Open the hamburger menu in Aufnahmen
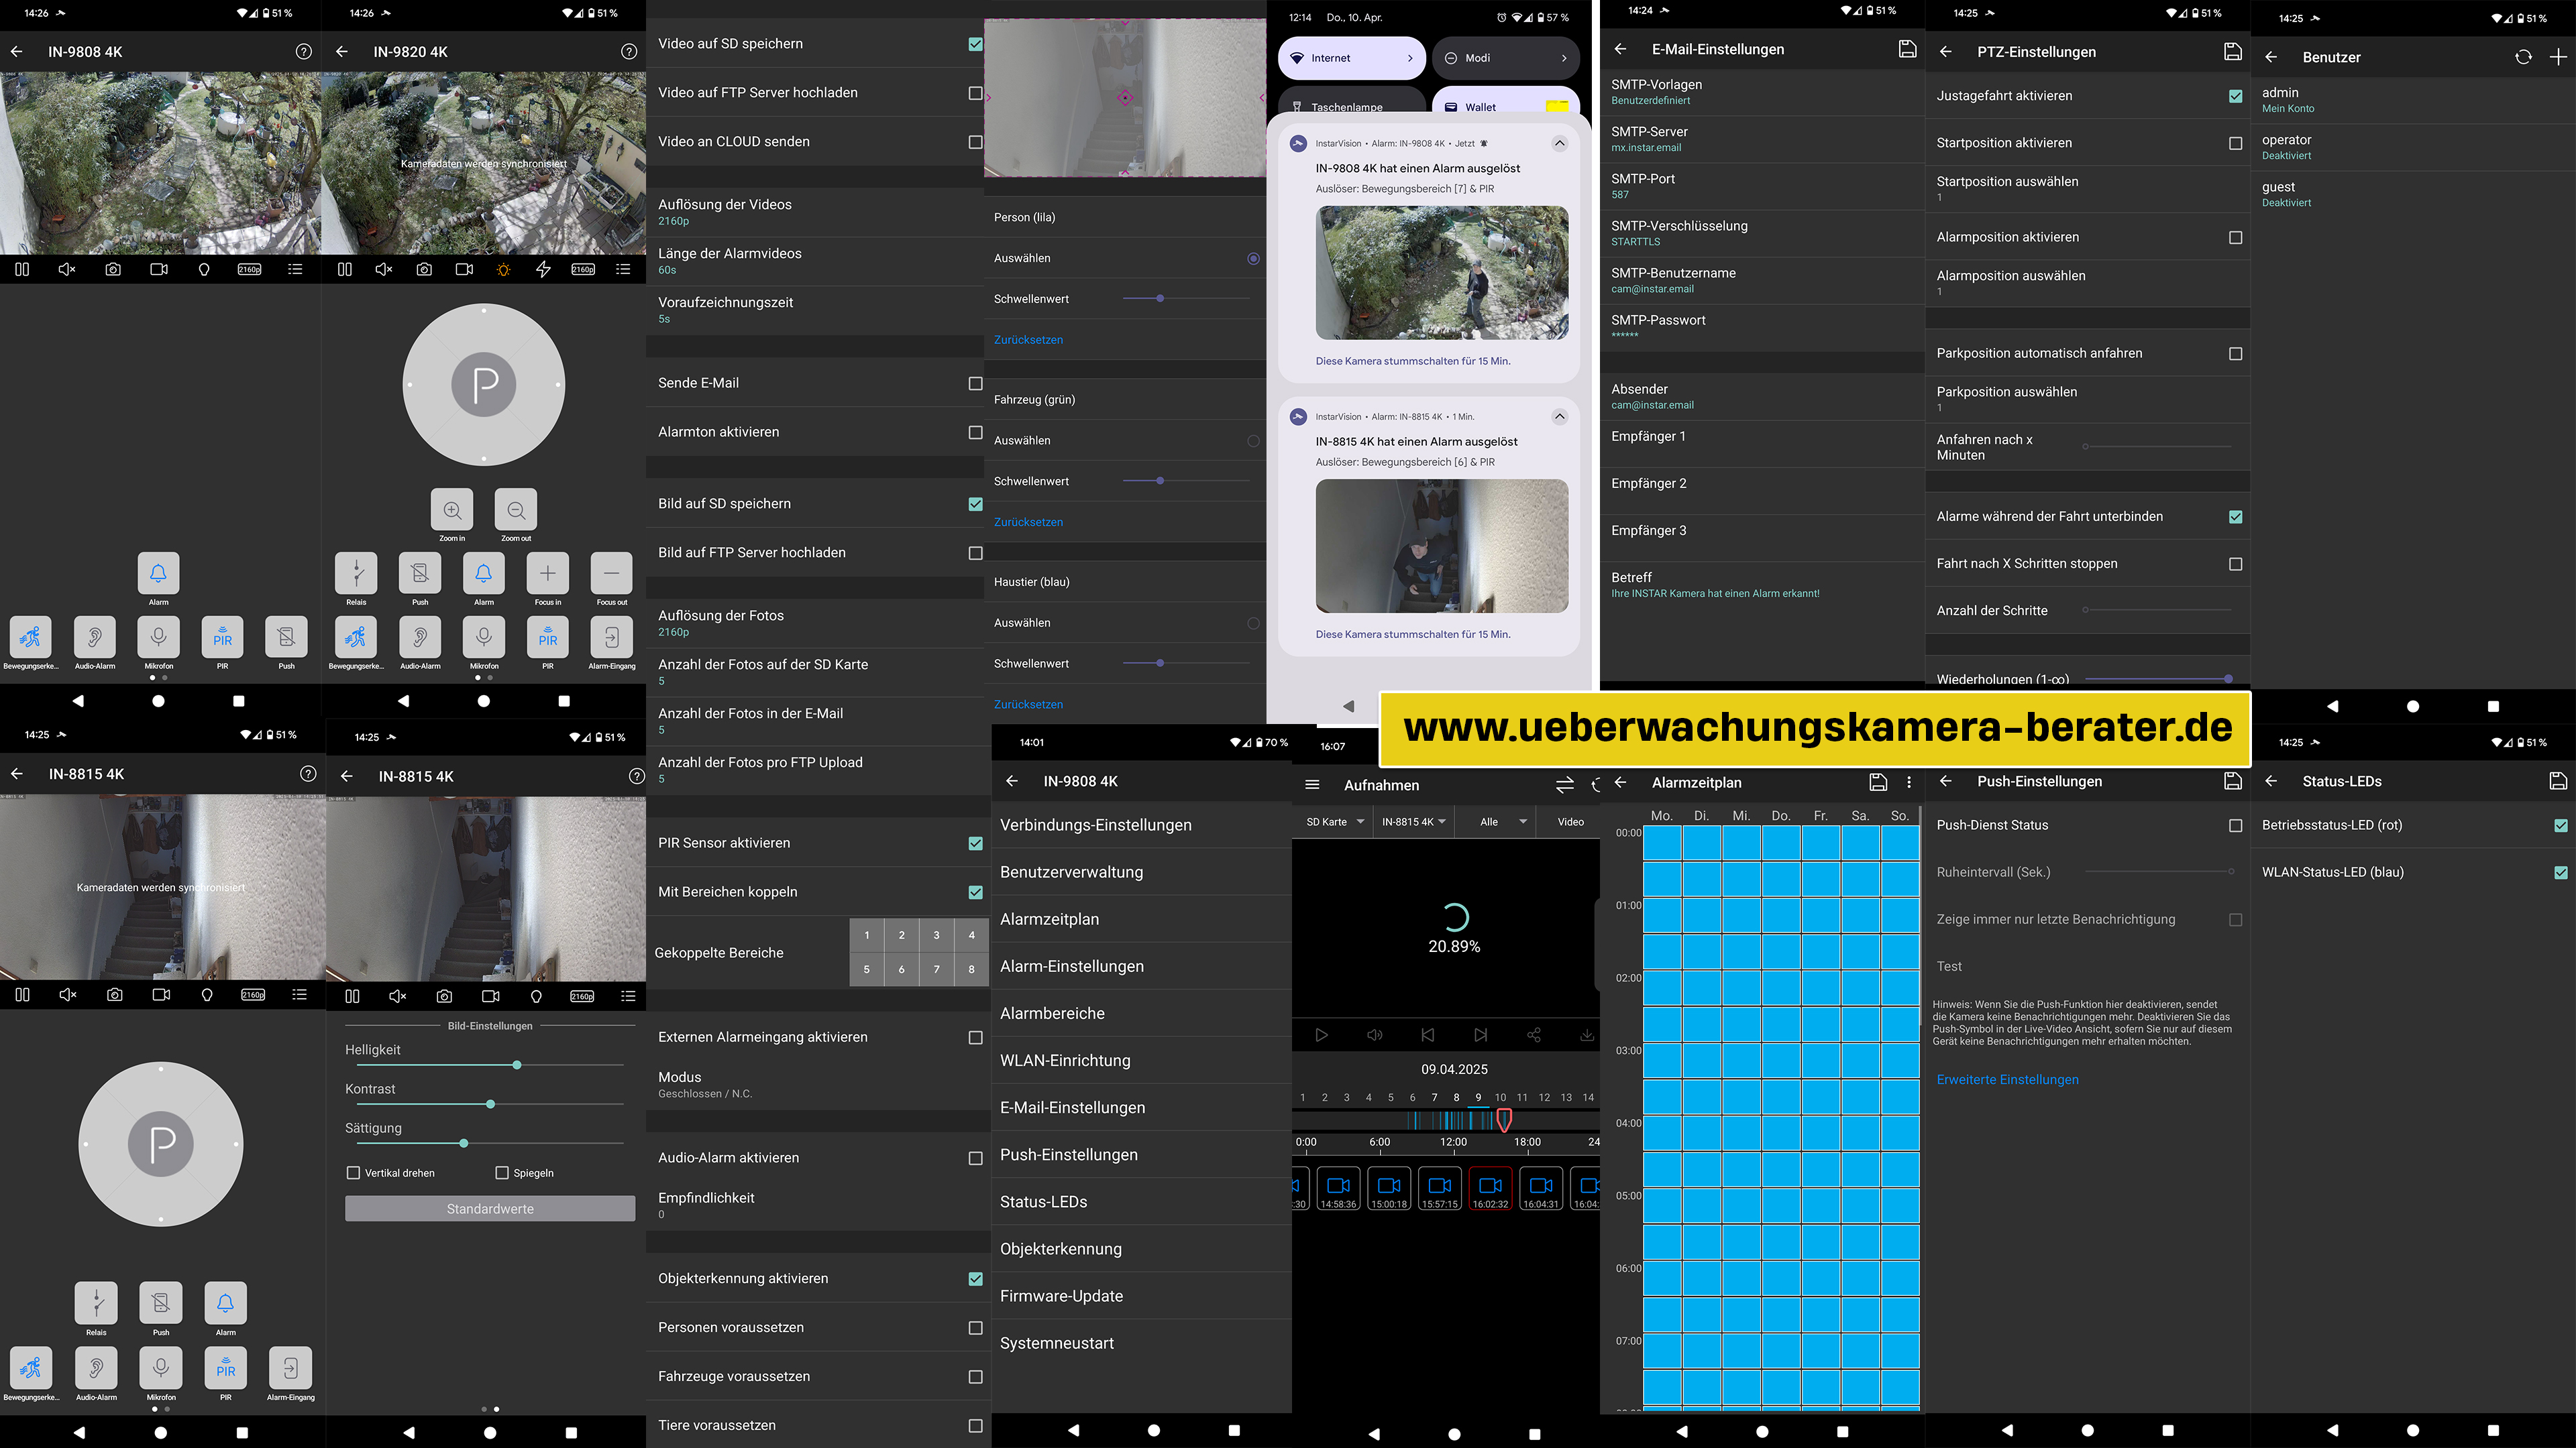 tap(1313, 786)
